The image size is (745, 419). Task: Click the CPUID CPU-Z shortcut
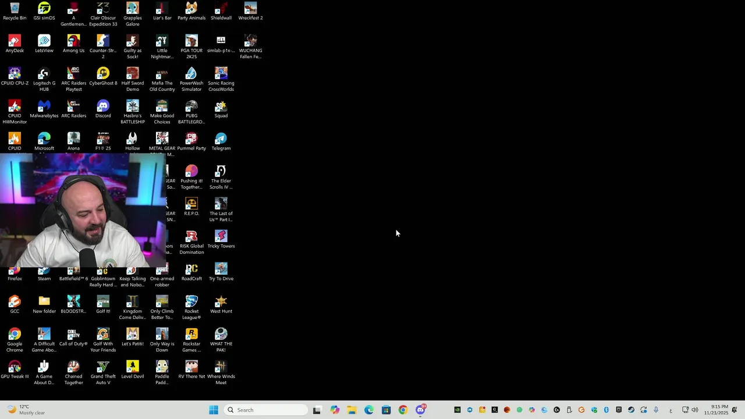[x=15, y=76]
